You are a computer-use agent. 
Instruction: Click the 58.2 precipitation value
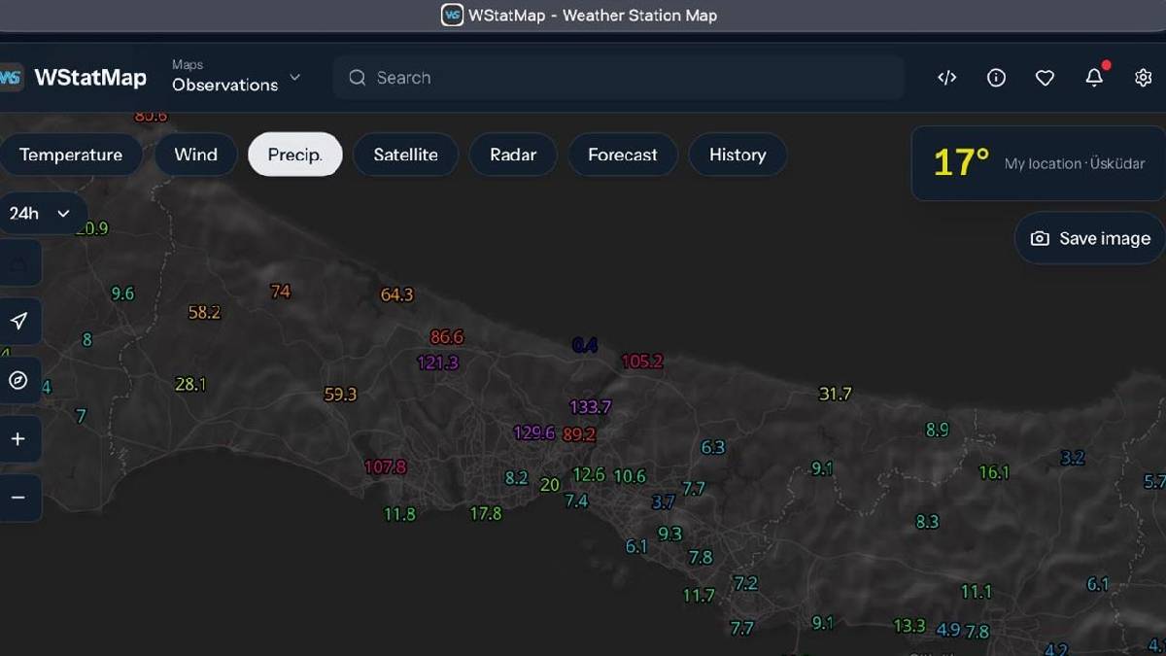pyautogui.click(x=204, y=313)
